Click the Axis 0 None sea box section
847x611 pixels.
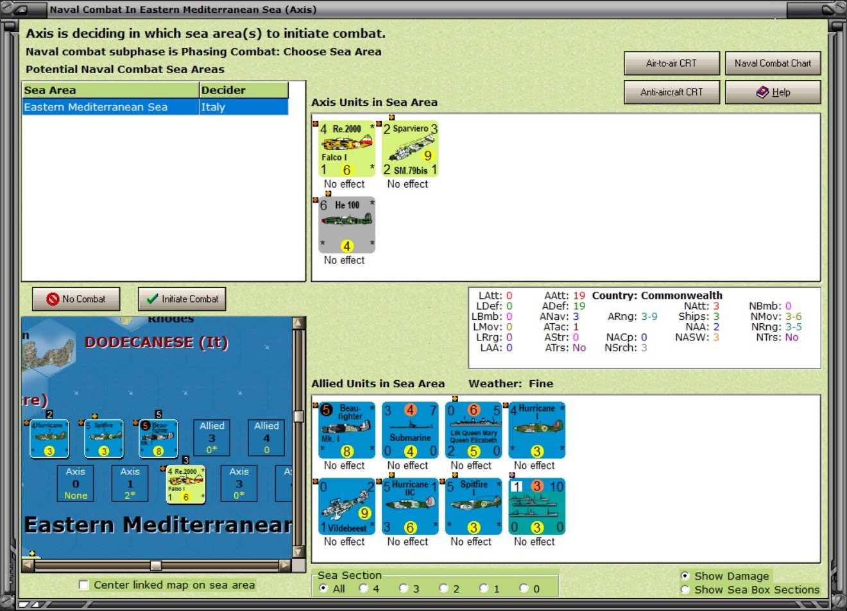pos(76,483)
